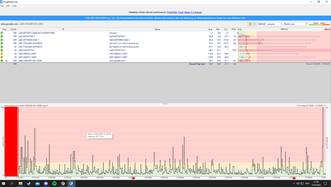The height and width of the screenshot is (187, 331).
Task: Click the Min column header
Action: 218,30
